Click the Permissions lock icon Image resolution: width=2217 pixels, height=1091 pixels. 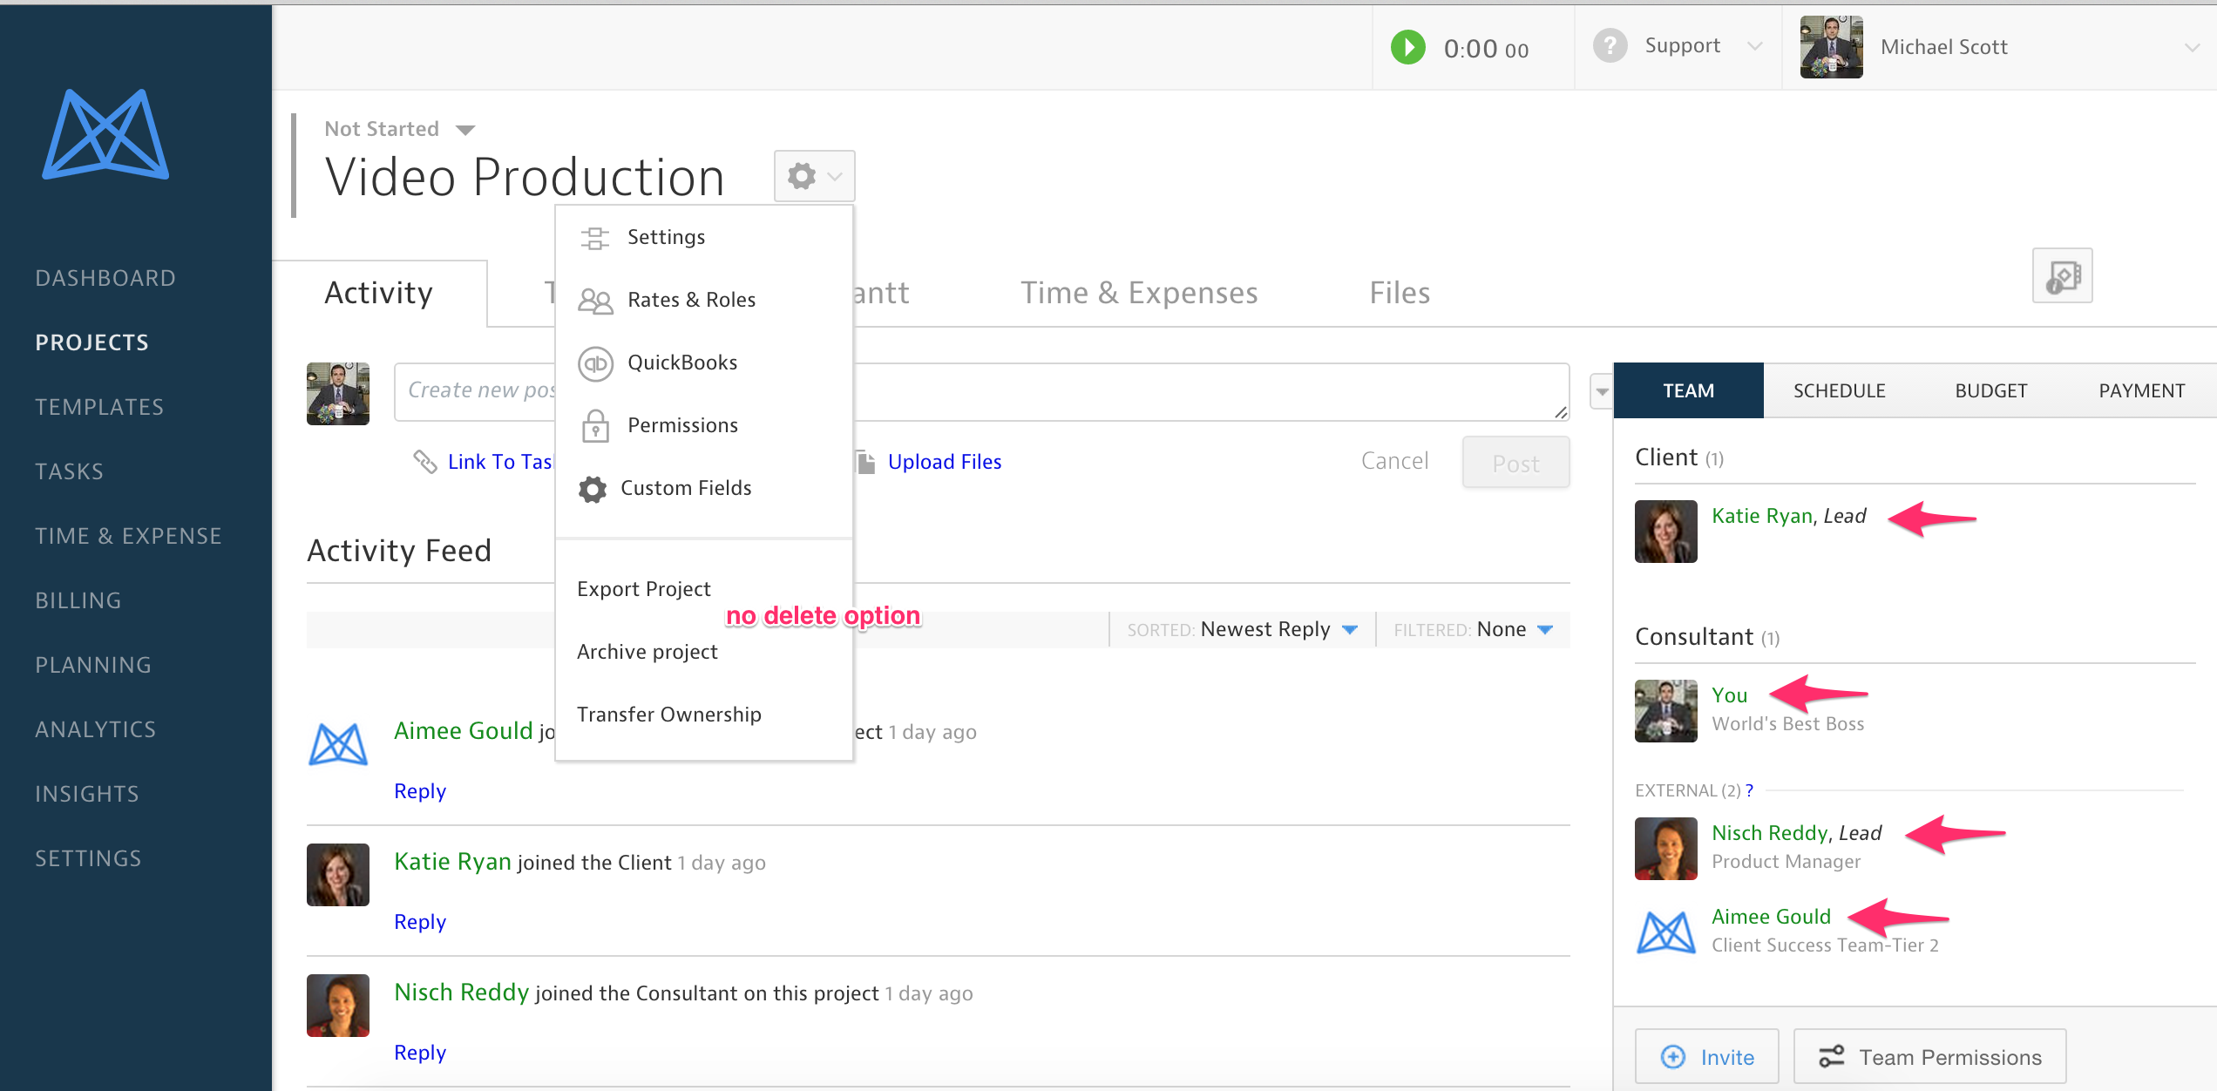click(595, 426)
